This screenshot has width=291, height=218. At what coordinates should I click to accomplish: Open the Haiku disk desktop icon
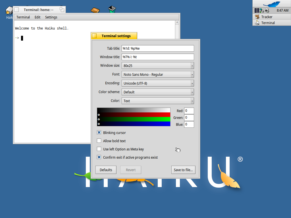[x=9, y=11]
